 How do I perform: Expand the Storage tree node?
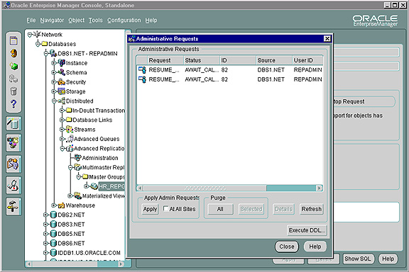(x=54, y=91)
